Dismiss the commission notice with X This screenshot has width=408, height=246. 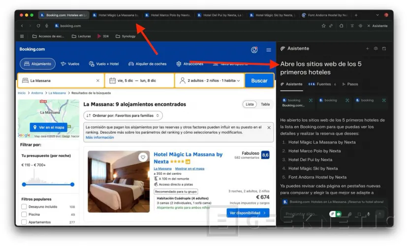[269, 128]
